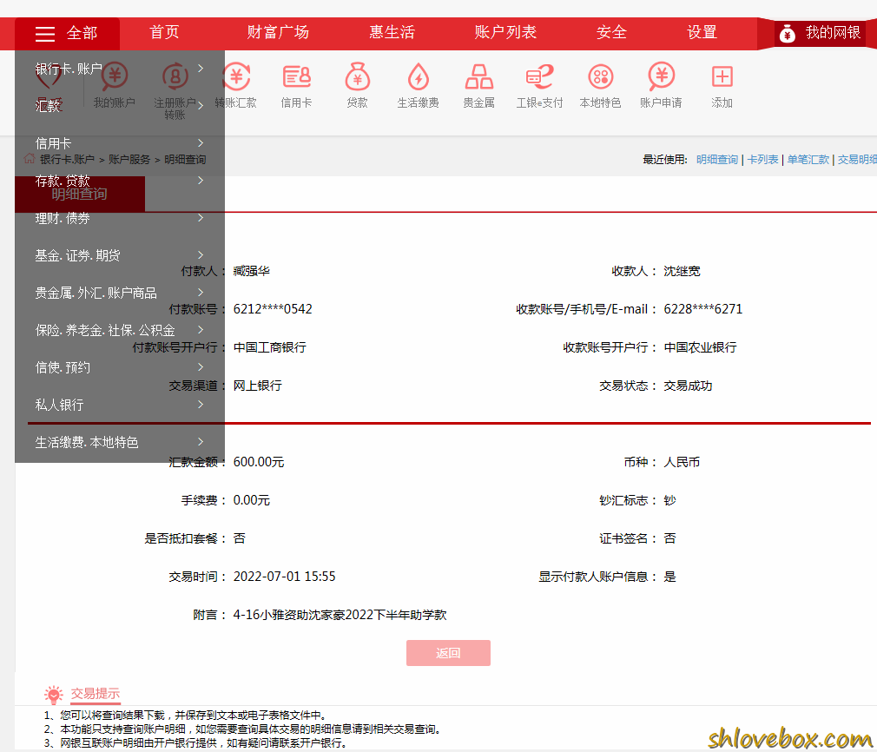Click the 添加 plus icon

pos(722,76)
